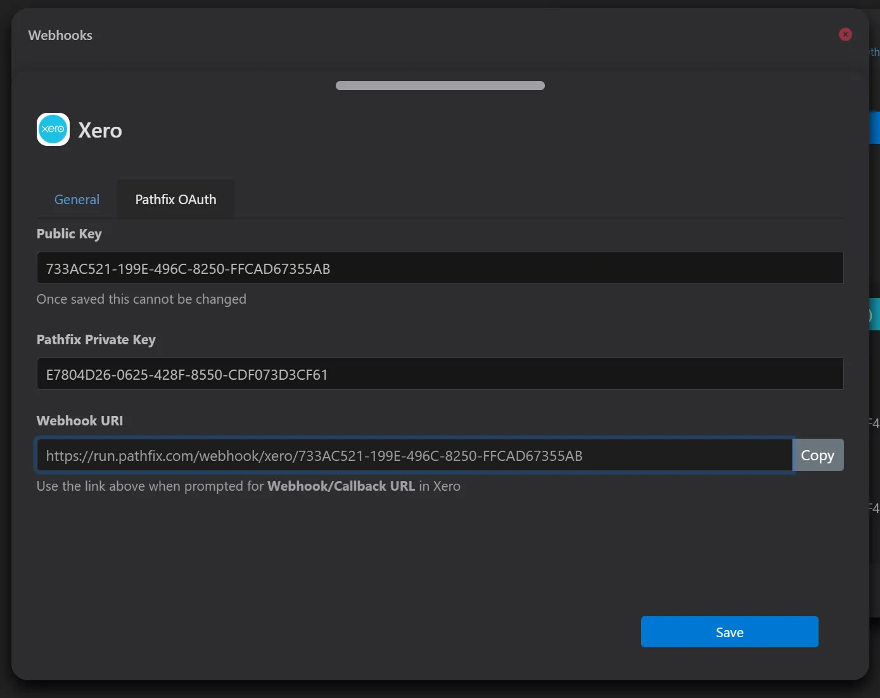The width and height of the screenshot is (880, 698).
Task: Click the 'Webhooks' dialog title
Action: tap(60, 36)
